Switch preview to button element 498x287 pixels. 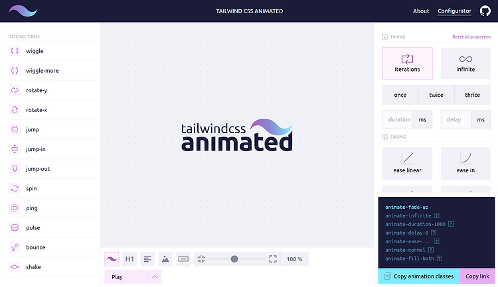tap(183, 259)
